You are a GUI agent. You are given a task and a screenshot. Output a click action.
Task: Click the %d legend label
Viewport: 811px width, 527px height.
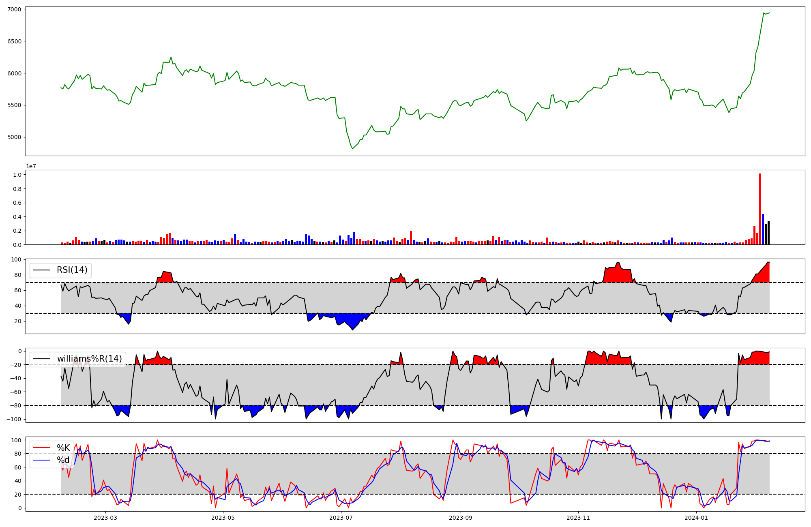point(63,460)
